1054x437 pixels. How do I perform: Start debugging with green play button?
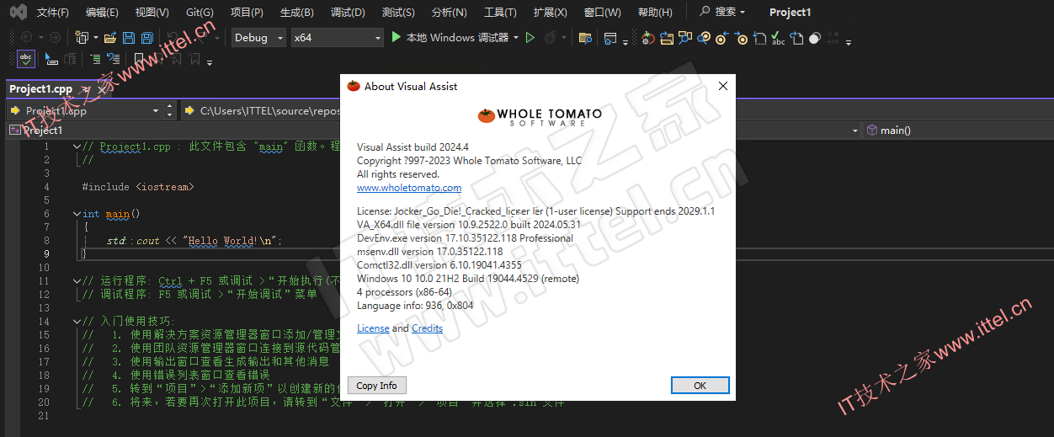[x=397, y=37]
